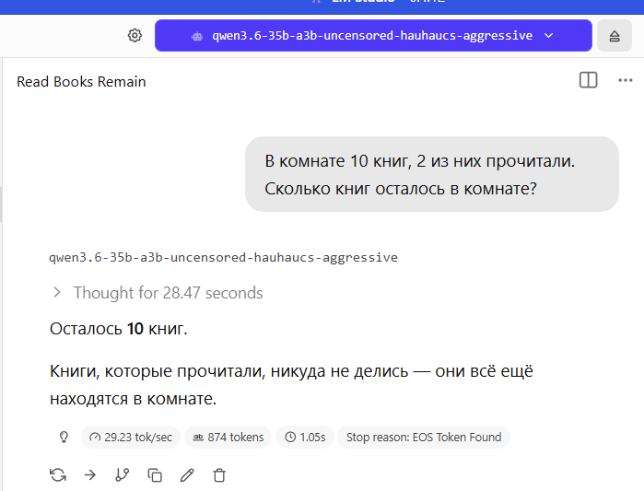Screen dimensions: 644x491
Task: Click the lightbulb icon in stats bar
Action: point(64,437)
